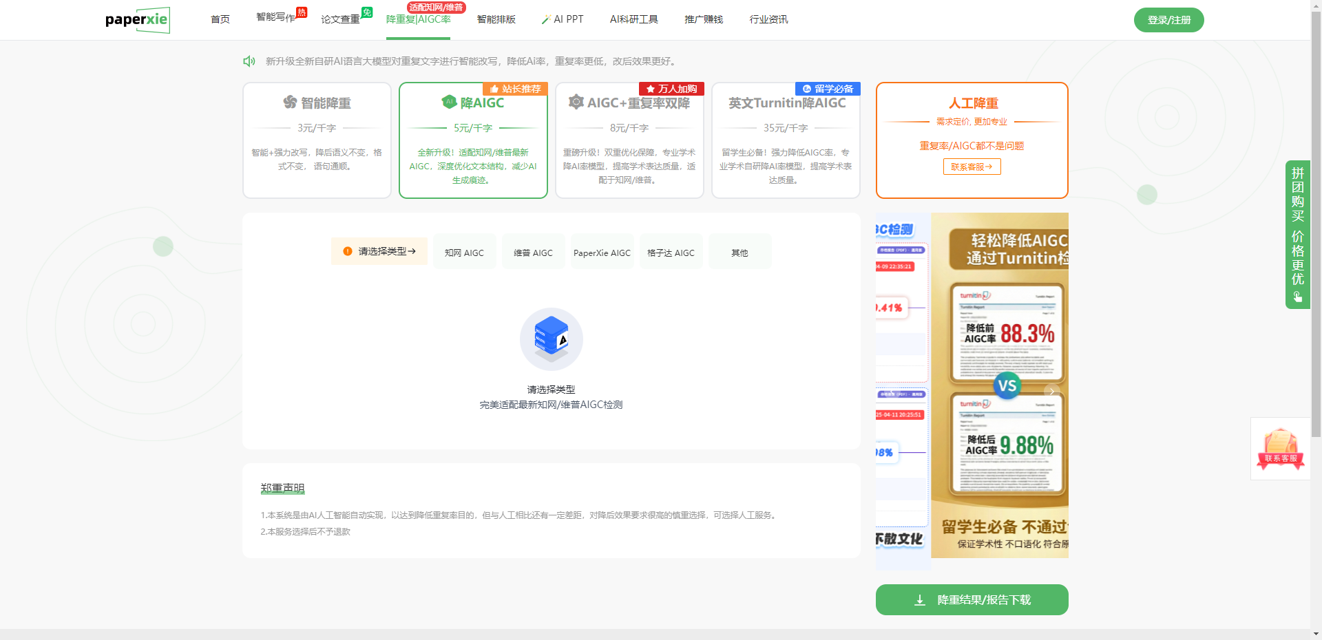This screenshot has width=1322, height=640.
Task: Click the scrollbar down arrow
Action: pyautogui.click(x=1316, y=634)
